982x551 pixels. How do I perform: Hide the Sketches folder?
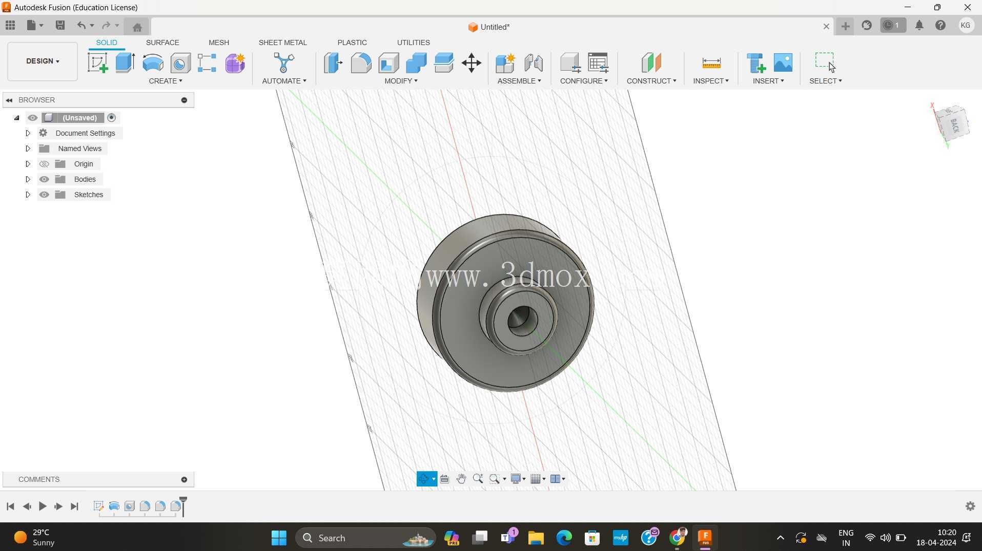pyautogui.click(x=44, y=195)
